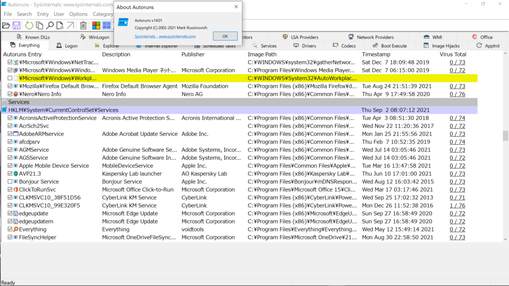Click the Autoruns logo in About dialog

pos(123,22)
